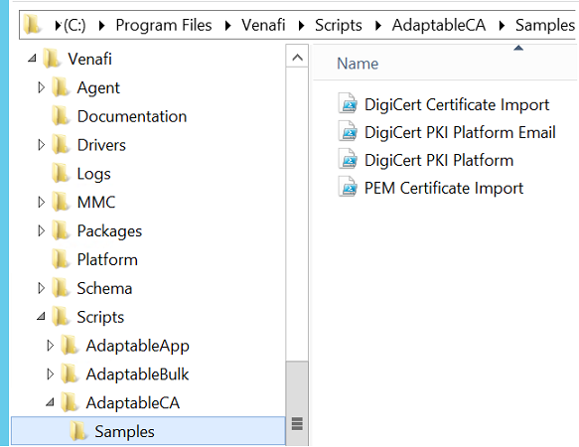Select the DigiCert Certificate Import script icon
The width and height of the screenshot is (579, 447).
pyautogui.click(x=348, y=104)
